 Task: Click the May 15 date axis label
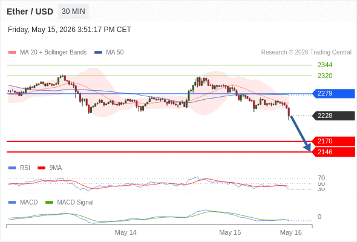coord(230,232)
